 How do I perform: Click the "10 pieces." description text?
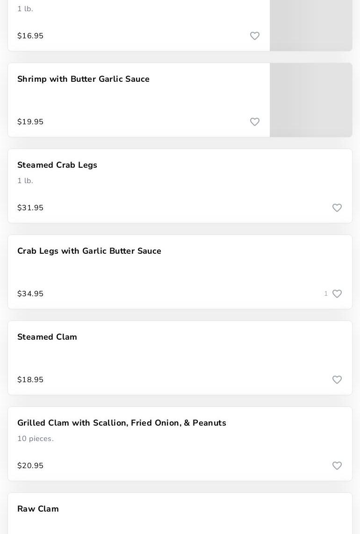coord(36,439)
